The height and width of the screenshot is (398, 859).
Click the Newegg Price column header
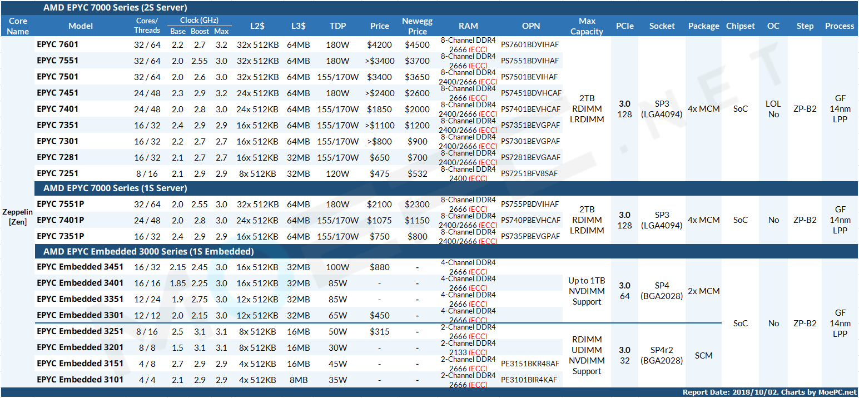(x=418, y=26)
